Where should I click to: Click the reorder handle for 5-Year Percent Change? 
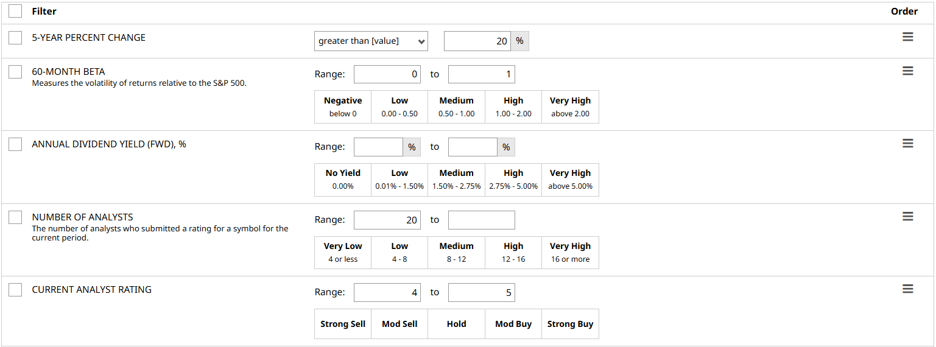click(907, 37)
